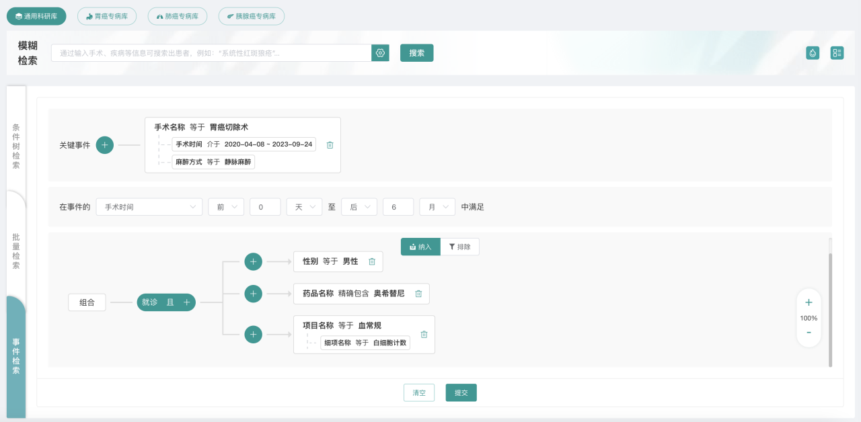Click the input showing value 6
This screenshot has width=861, height=422.
pyautogui.click(x=398, y=207)
